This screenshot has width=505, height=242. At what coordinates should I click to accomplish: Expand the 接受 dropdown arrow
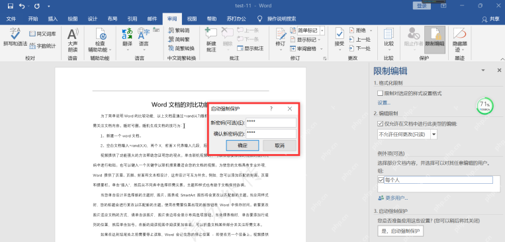(340, 50)
